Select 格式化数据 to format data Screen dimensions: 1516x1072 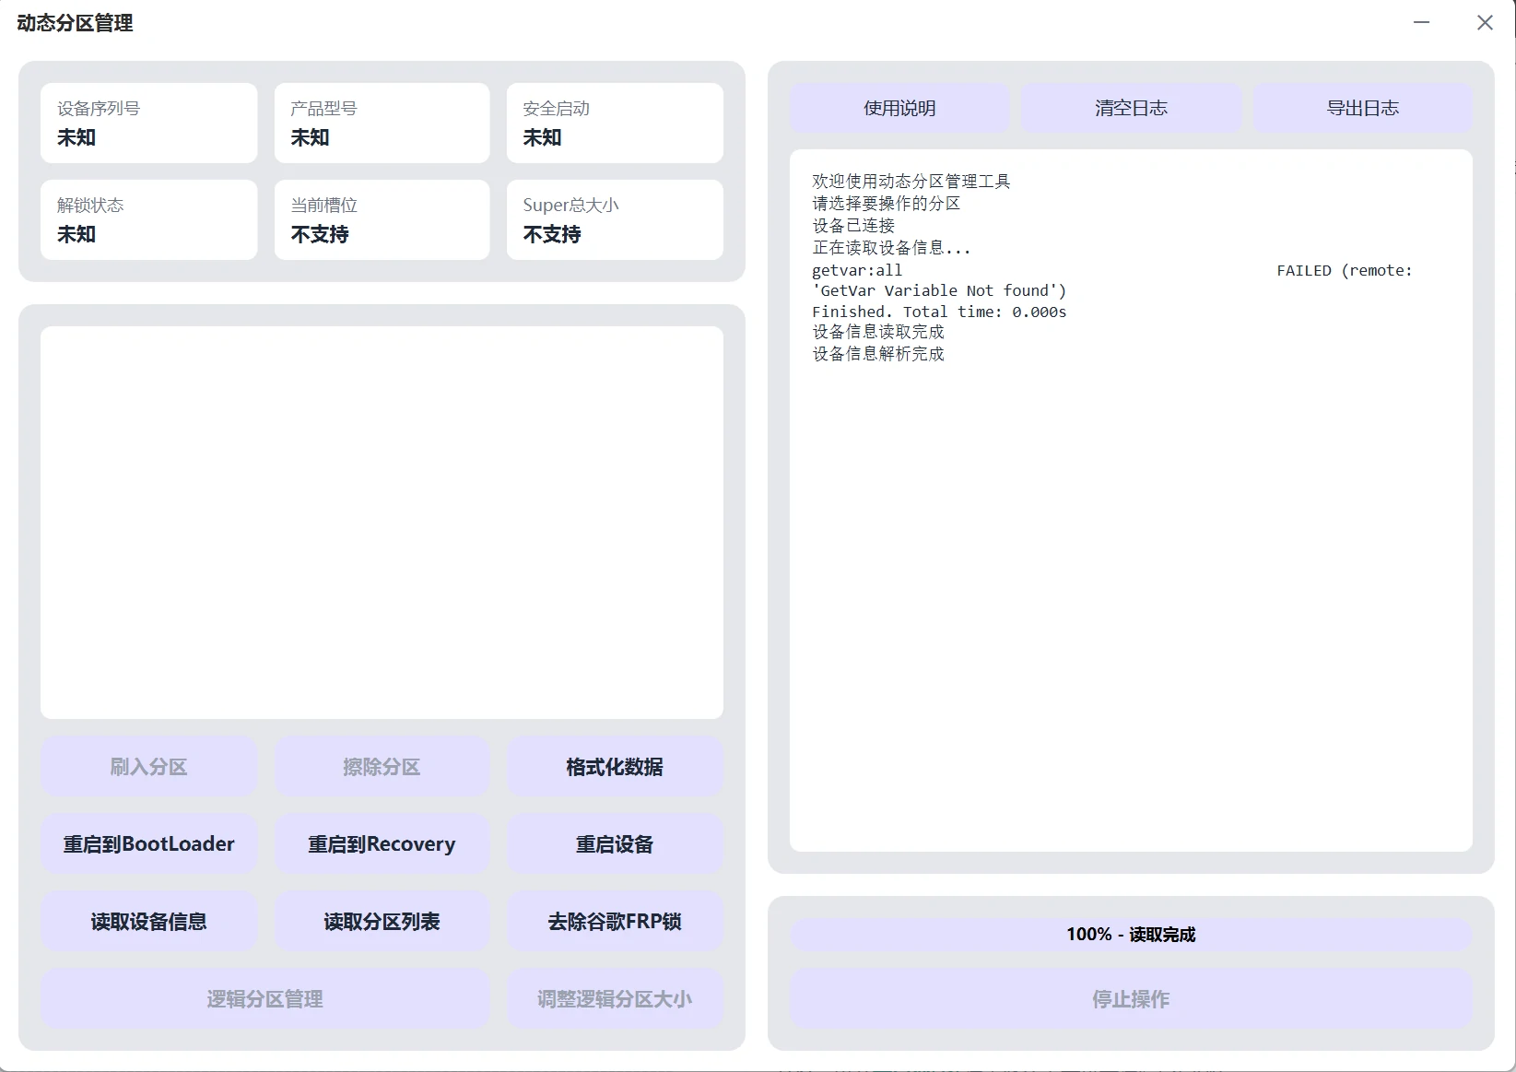(x=615, y=767)
